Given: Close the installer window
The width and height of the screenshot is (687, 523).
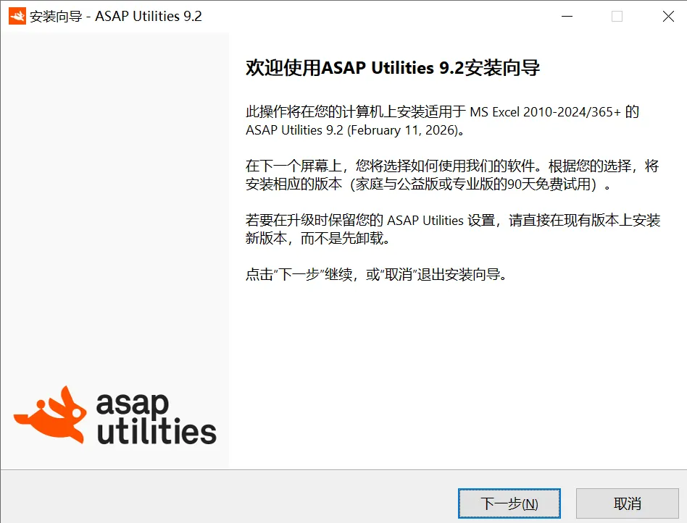Looking at the screenshot, I should point(668,16).
